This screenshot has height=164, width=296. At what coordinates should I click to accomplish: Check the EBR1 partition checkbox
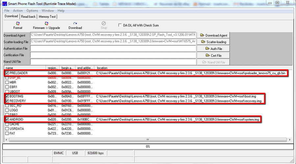pyautogui.click(x=7, y=87)
